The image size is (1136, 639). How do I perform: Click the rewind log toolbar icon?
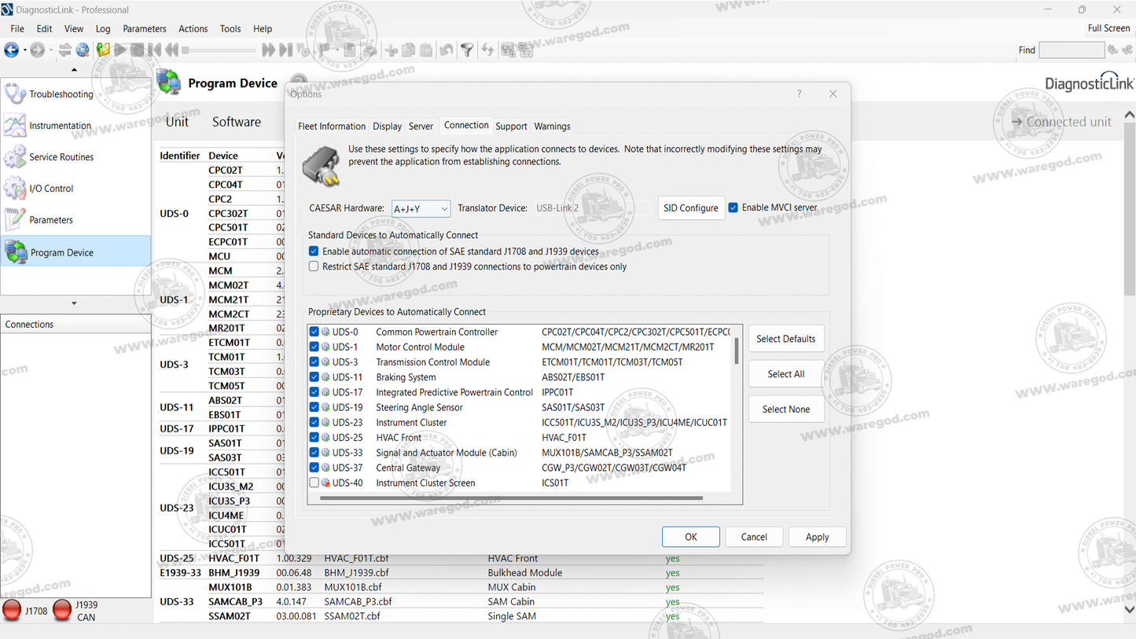click(171, 50)
